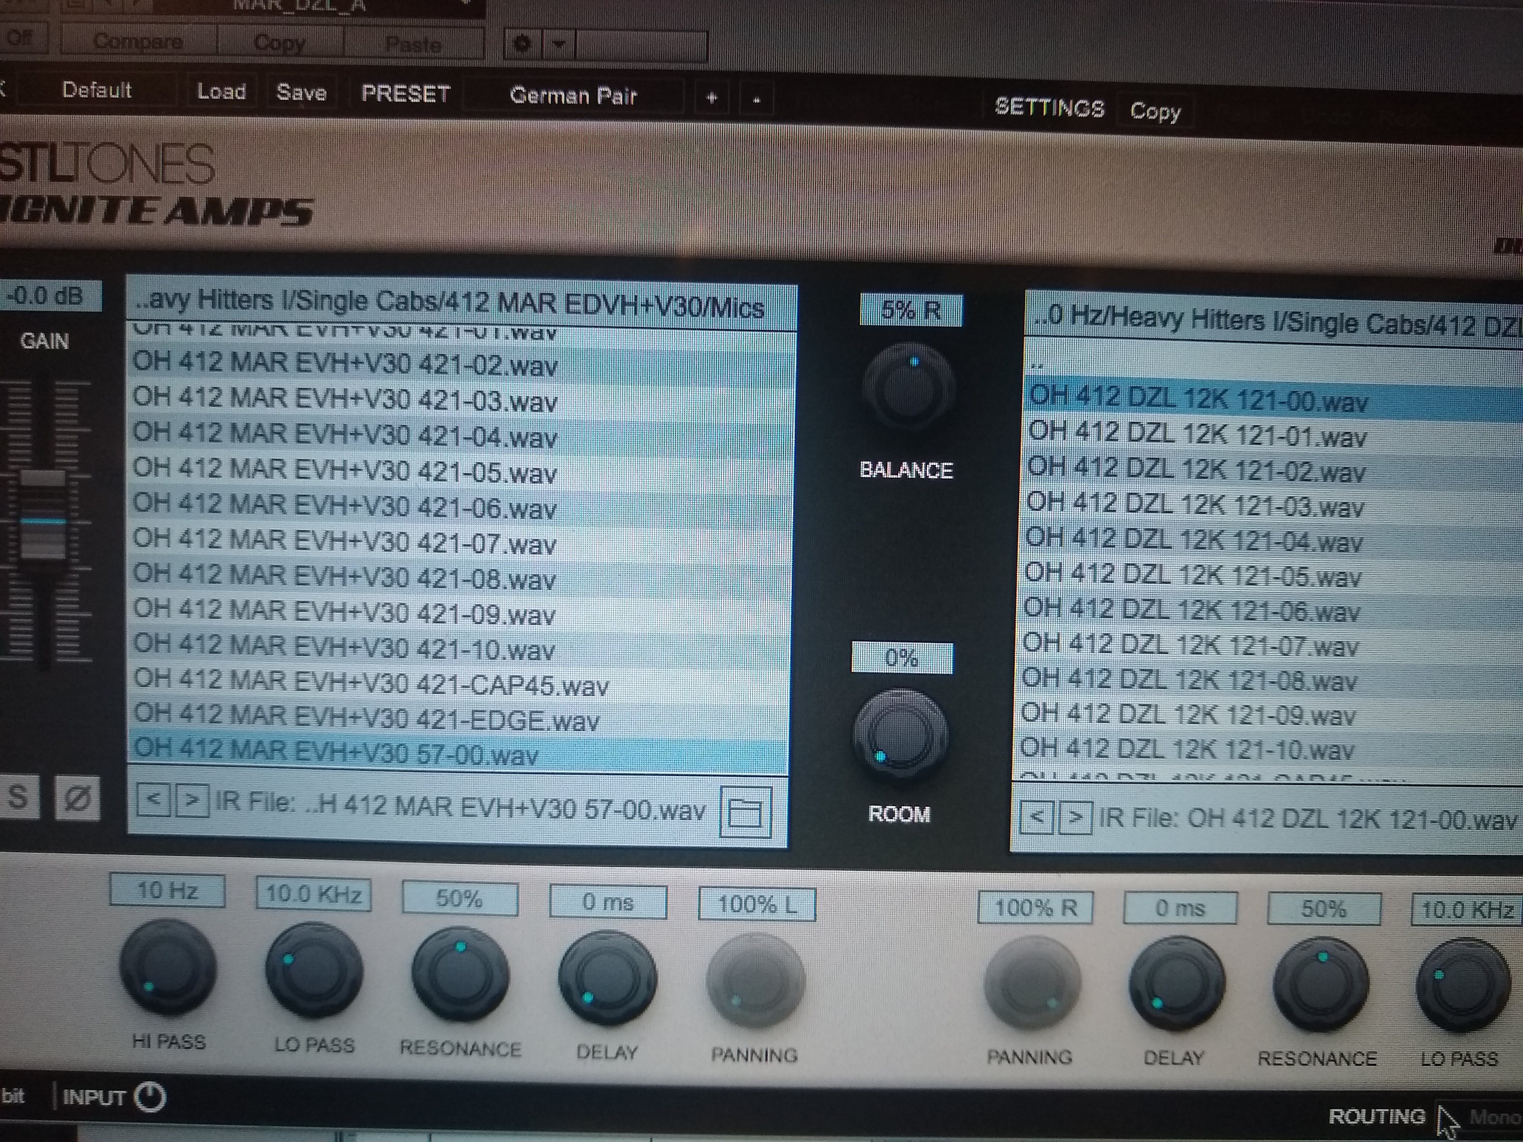Select OH 412 DZL 12K 121-03.wav
The width and height of the screenshot is (1523, 1142).
pos(1272,507)
